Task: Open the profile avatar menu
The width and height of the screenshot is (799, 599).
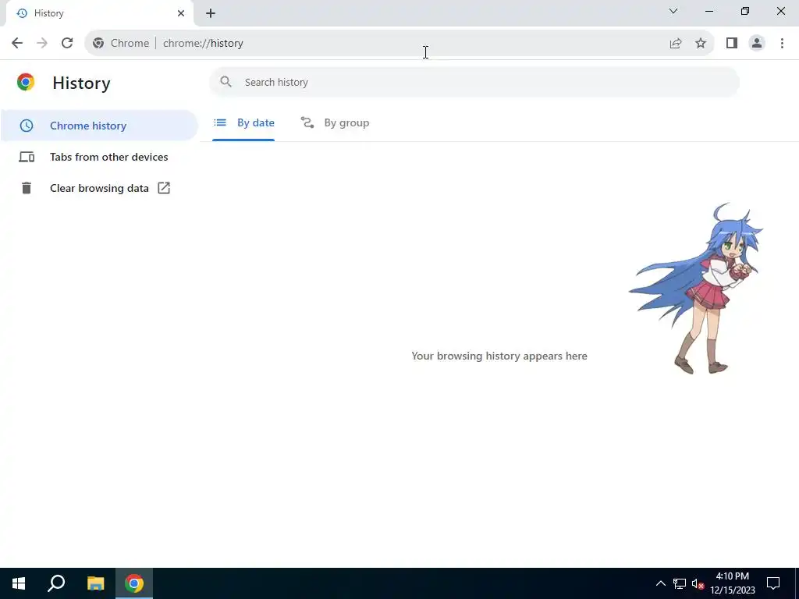Action: coord(757,44)
